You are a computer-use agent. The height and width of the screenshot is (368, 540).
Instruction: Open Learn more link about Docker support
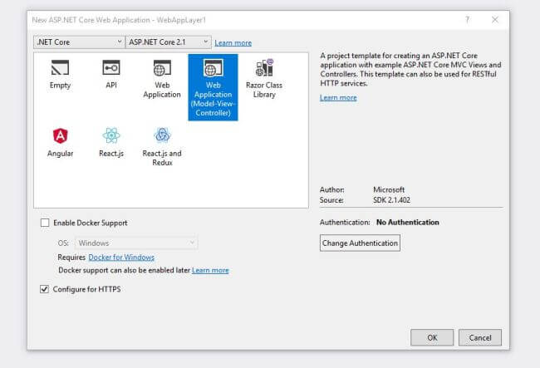pos(210,270)
